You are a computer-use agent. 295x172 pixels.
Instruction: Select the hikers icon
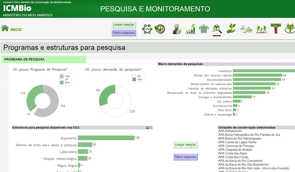pyautogui.click(x=261, y=29)
